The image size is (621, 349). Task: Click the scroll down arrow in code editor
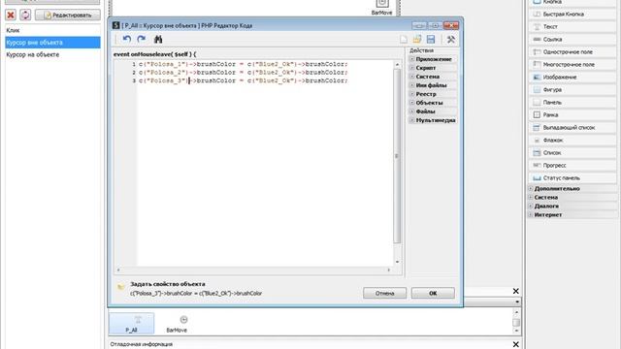coord(397,262)
